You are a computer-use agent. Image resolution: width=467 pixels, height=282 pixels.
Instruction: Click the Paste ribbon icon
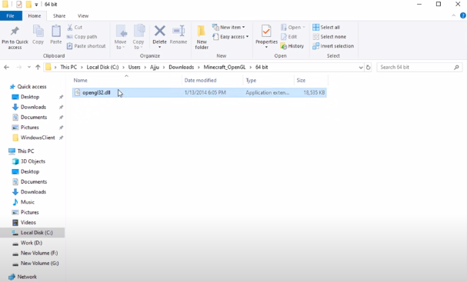(x=56, y=31)
